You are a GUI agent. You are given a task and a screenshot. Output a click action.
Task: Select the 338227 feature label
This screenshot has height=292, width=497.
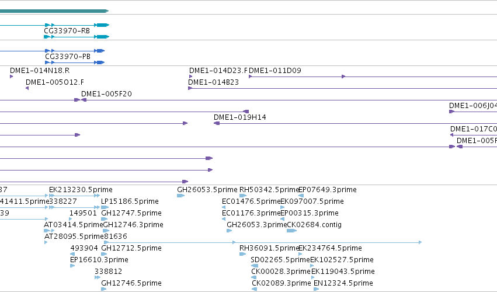click(x=63, y=201)
